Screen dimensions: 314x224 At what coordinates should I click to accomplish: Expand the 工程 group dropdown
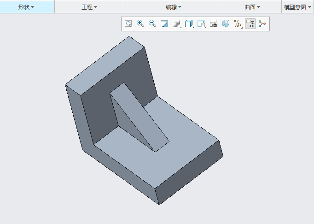click(x=89, y=7)
